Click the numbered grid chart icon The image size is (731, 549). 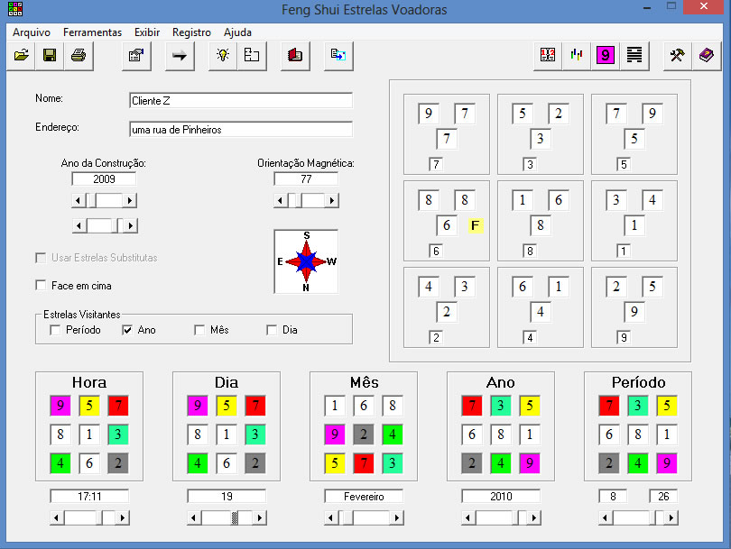548,55
